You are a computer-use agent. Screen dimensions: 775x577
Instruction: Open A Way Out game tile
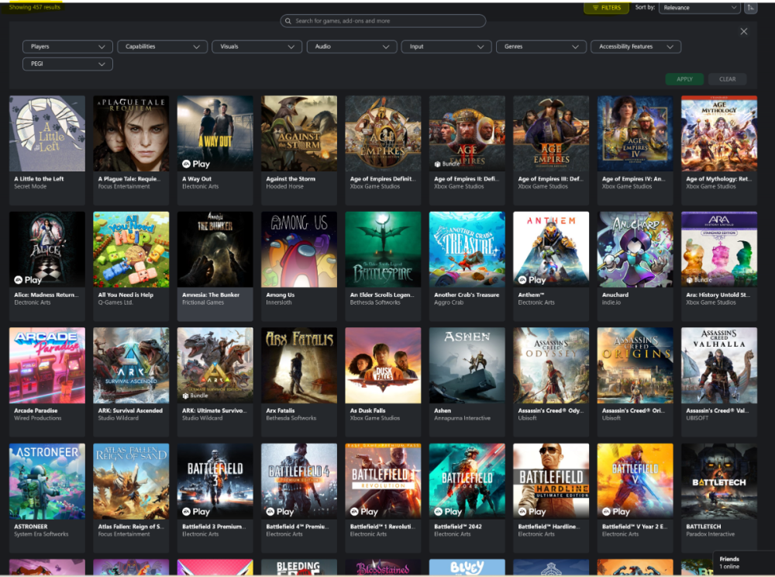pos(215,133)
